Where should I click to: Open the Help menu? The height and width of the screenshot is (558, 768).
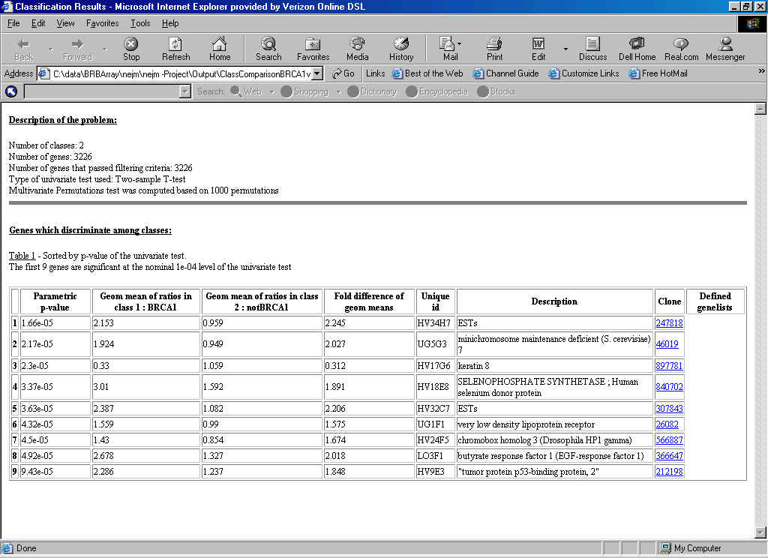170,23
